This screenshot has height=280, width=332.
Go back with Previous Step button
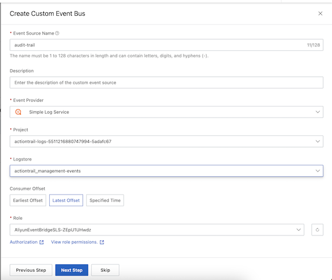pos(31,270)
